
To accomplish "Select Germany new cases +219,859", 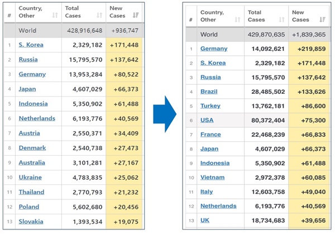I will 312,49.
